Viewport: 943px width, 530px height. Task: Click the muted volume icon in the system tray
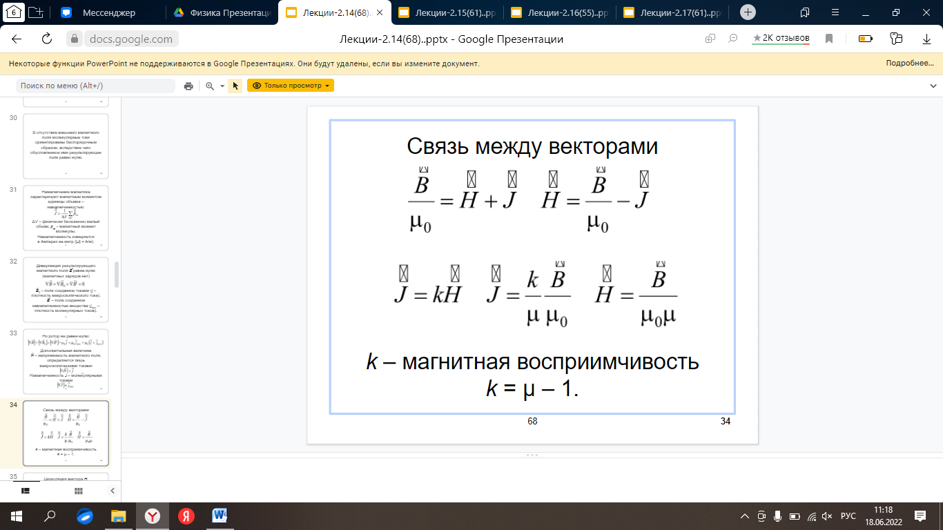point(827,516)
